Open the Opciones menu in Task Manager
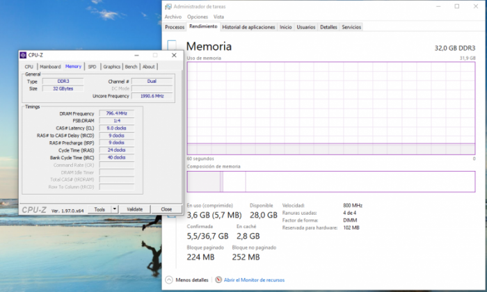This screenshot has height=292, width=487. point(197,17)
